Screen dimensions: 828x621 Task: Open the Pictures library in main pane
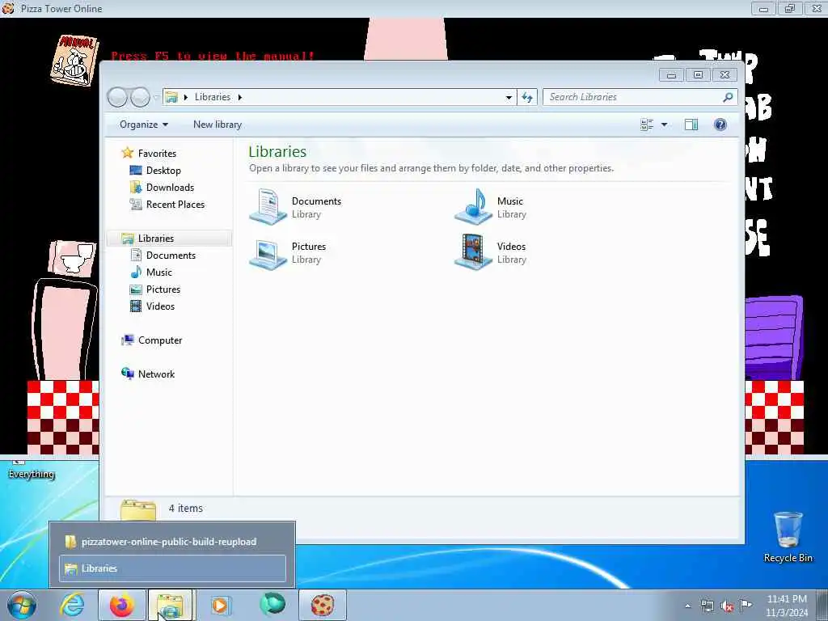[x=289, y=252]
